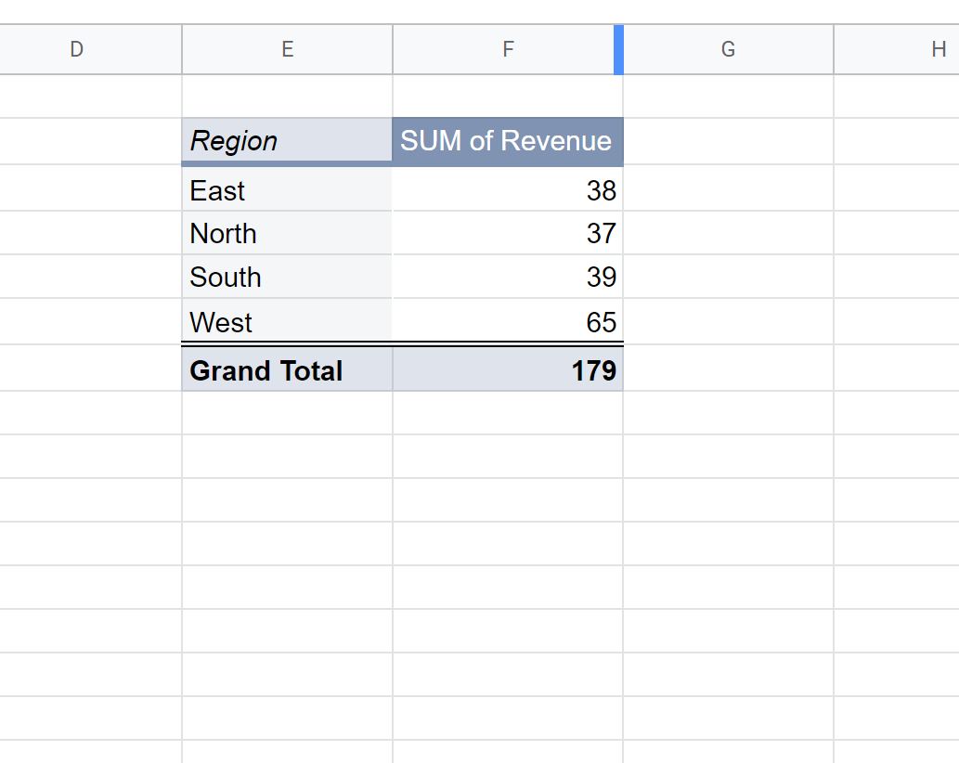Select column F header
959x763 pixels.
pyautogui.click(x=507, y=49)
